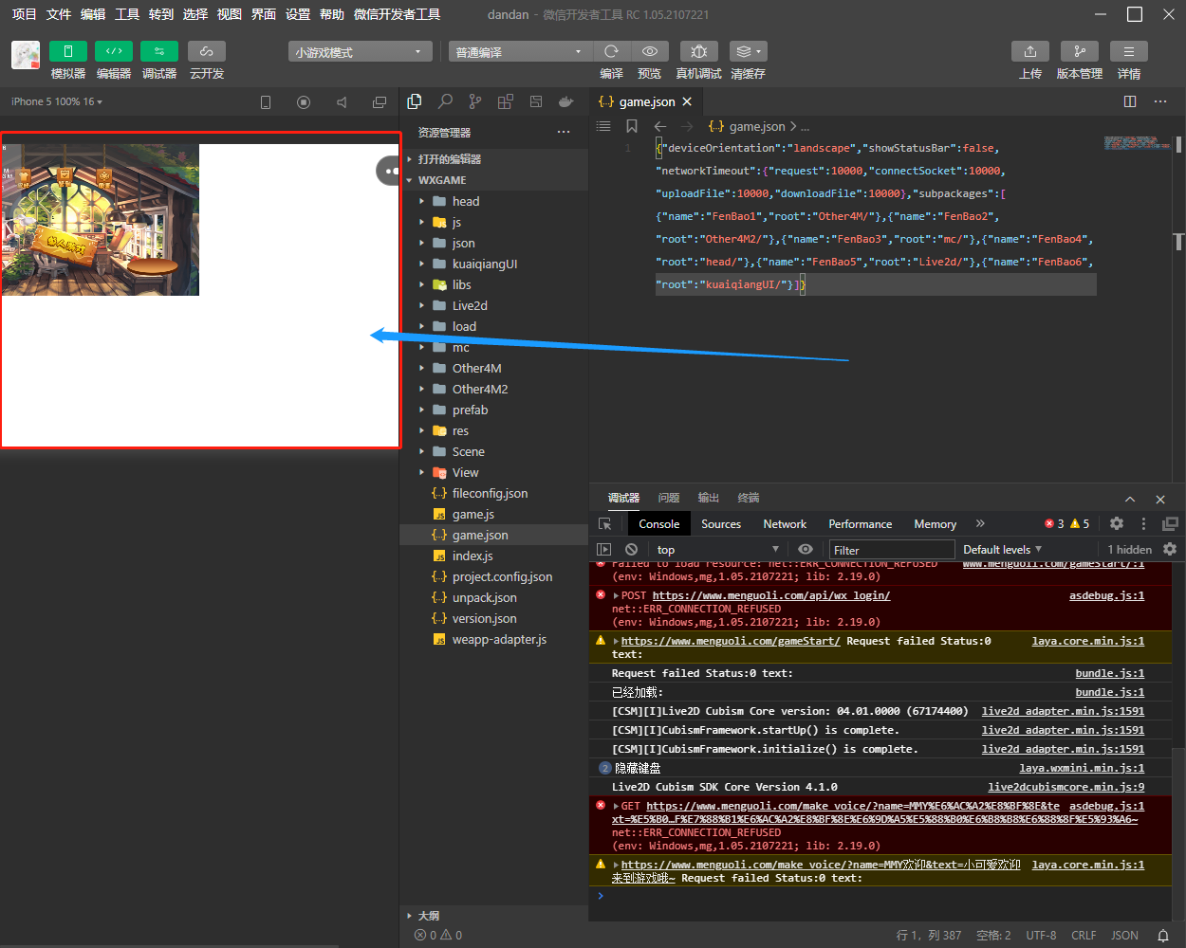The height and width of the screenshot is (948, 1186).
Task: Start 真机调试 remote debugging
Action: click(x=699, y=51)
